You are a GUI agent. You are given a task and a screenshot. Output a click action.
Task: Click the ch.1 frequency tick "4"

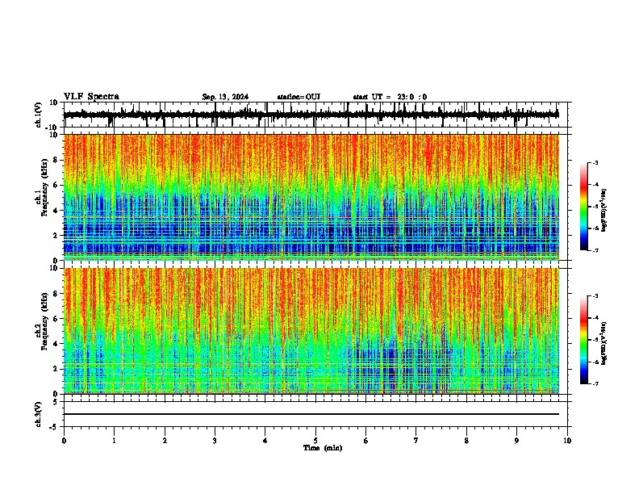pyautogui.click(x=56, y=211)
